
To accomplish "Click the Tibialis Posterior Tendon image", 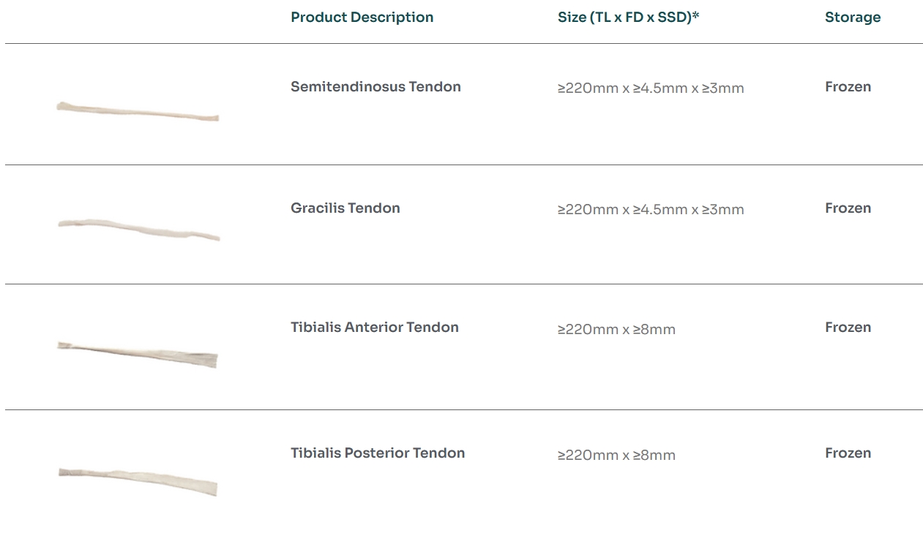I will click(138, 480).
